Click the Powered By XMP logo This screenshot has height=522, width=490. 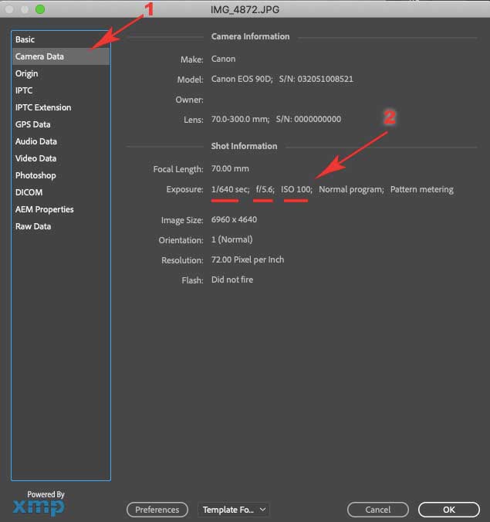[x=39, y=503]
